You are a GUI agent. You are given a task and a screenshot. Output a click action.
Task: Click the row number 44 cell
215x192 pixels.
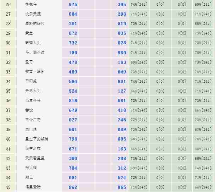[x=8, y=177]
